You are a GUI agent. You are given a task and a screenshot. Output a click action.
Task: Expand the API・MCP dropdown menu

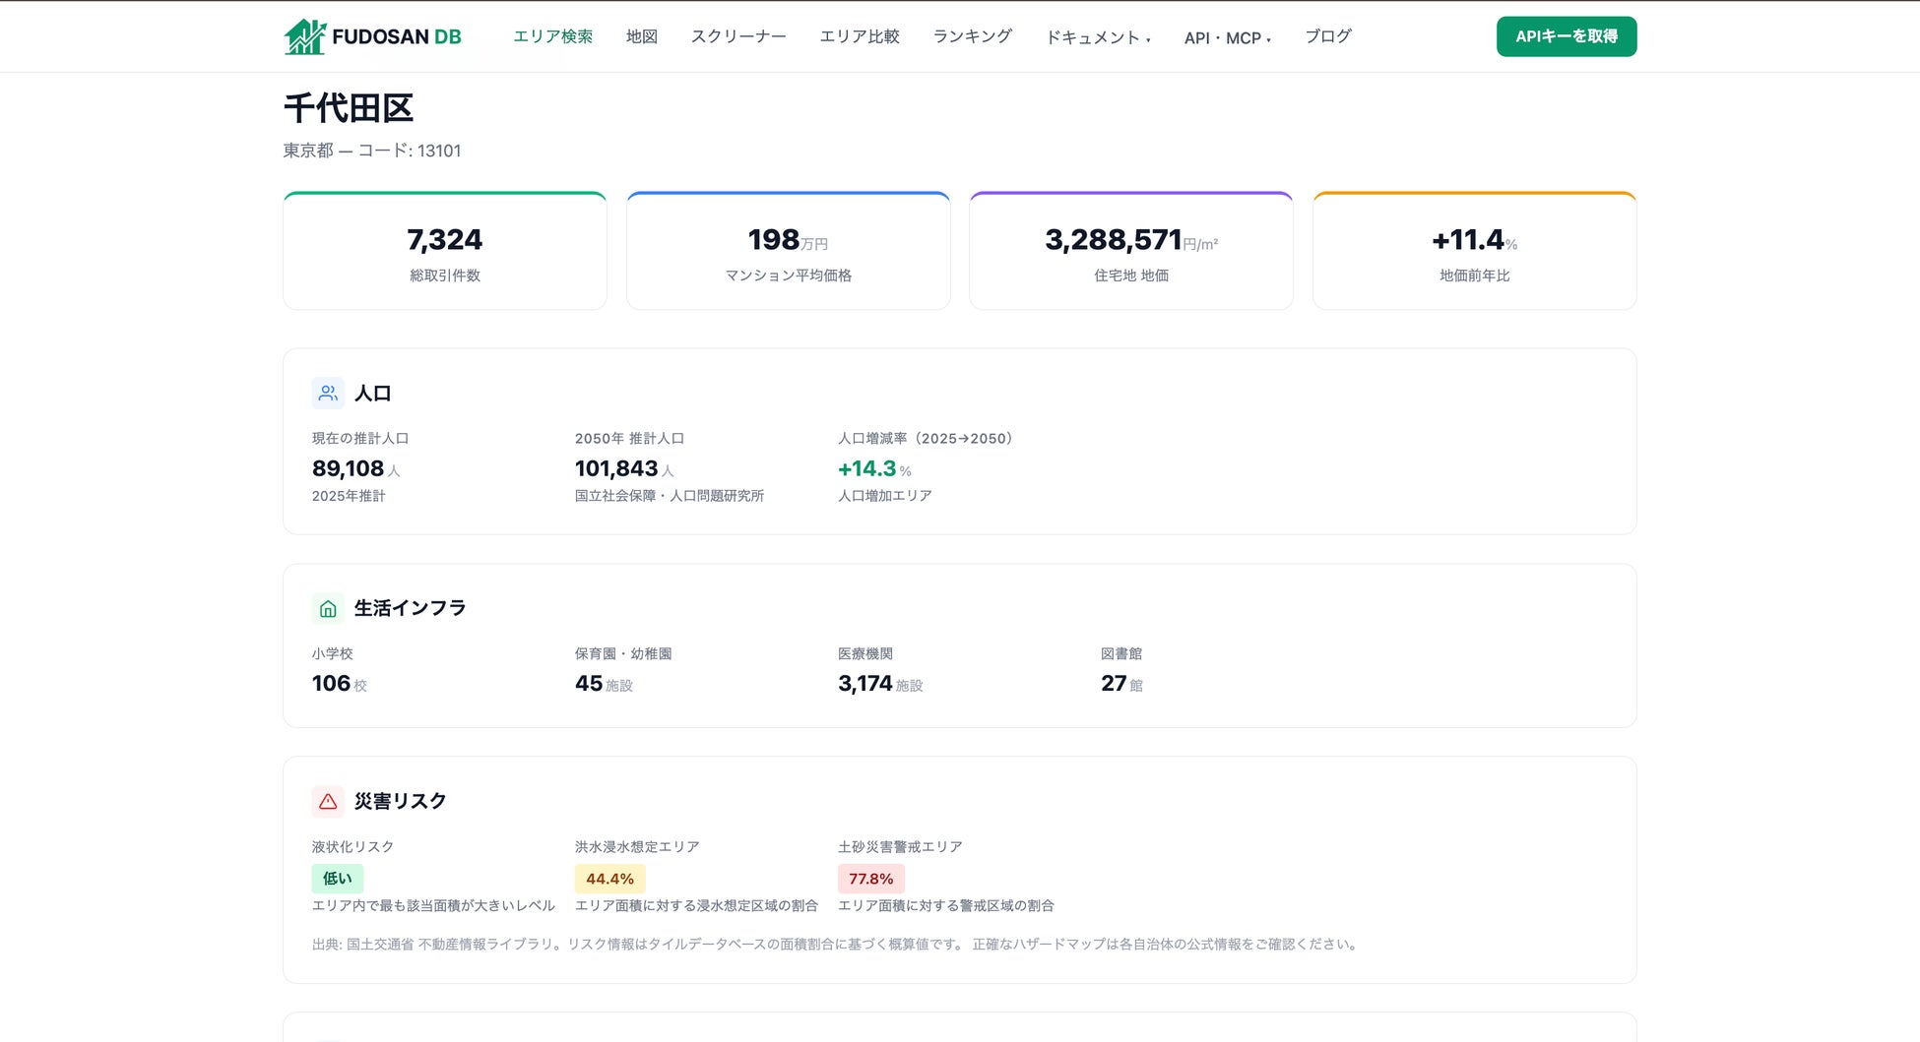(x=1227, y=37)
